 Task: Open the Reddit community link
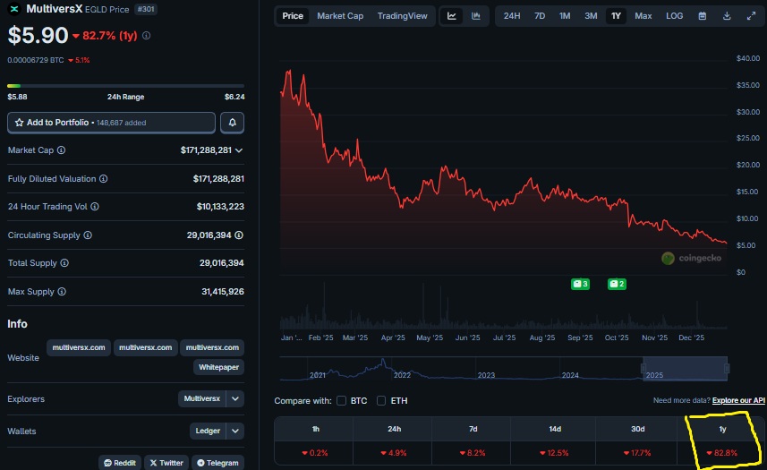pyautogui.click(x=120, y=463)
